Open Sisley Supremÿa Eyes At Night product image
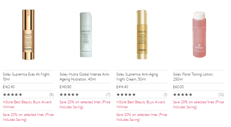Image resolution: width=231 pixels, height=127 pixels. [x=28, y=35]
